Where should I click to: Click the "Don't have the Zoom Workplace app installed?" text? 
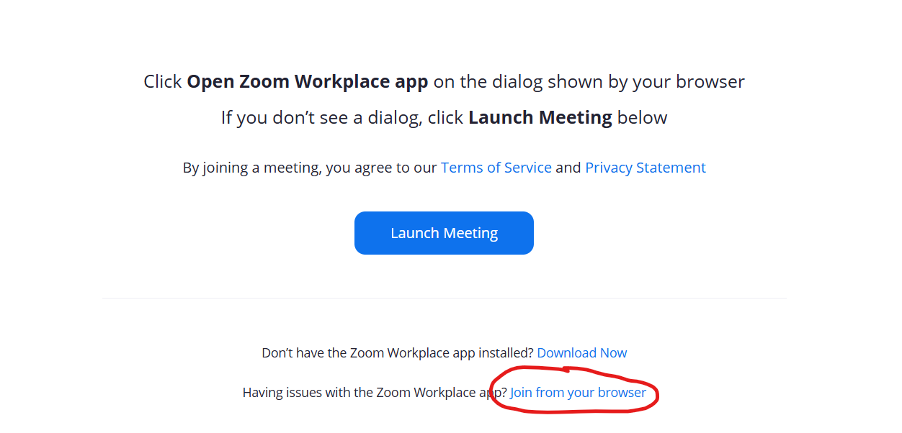click(398, 353)
